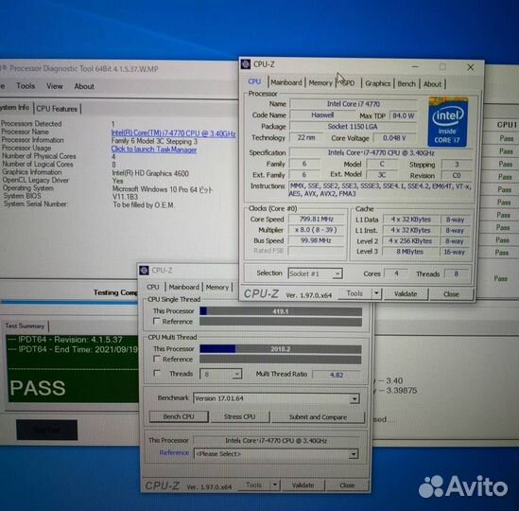The image size is (519, 511).
Task: Close the front CPU-Z window with X
Action: (x=471, y=67)
